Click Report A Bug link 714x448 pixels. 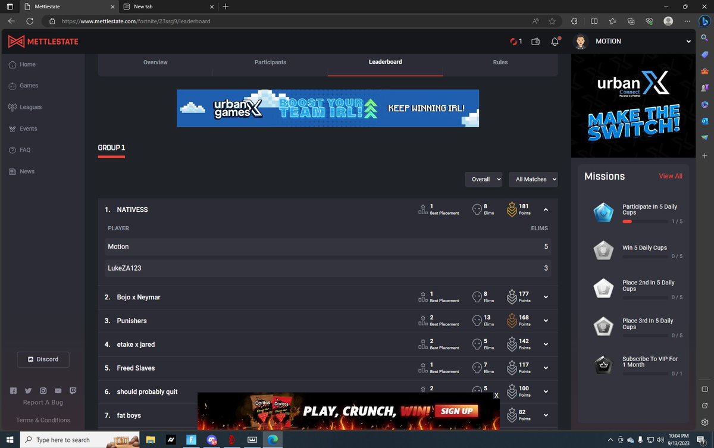(x=43, y=403)
